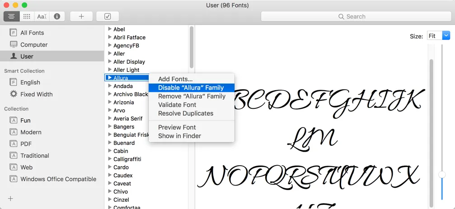The width and height of the screenshot is (455, 209).
Task: Select the custom text preview icon
Action: point(42,17)
